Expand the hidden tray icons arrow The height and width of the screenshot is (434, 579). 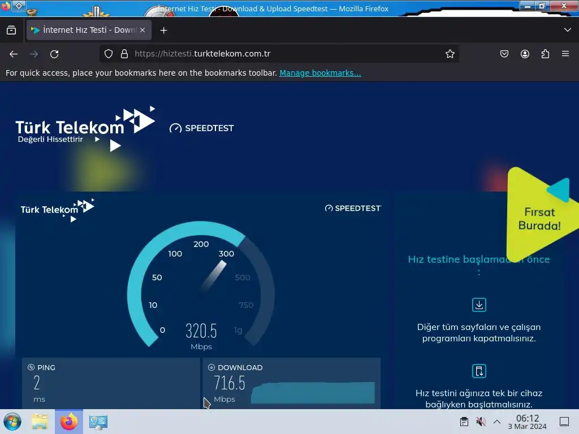pyautogui.click(x=497, y=422)
